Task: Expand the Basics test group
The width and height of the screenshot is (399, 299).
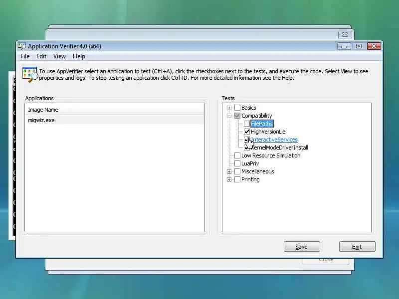Action: click(x=229, y=108)
